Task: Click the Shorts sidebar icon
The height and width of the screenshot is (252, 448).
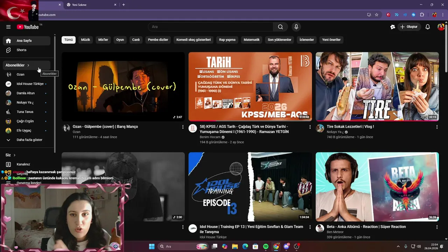Action: click(x=8, y=50)
